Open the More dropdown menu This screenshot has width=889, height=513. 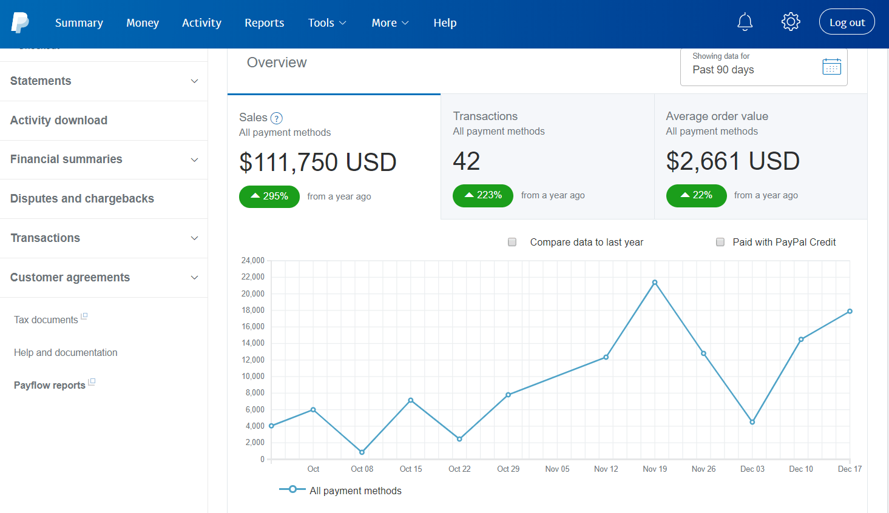click(x=390, y=22)
